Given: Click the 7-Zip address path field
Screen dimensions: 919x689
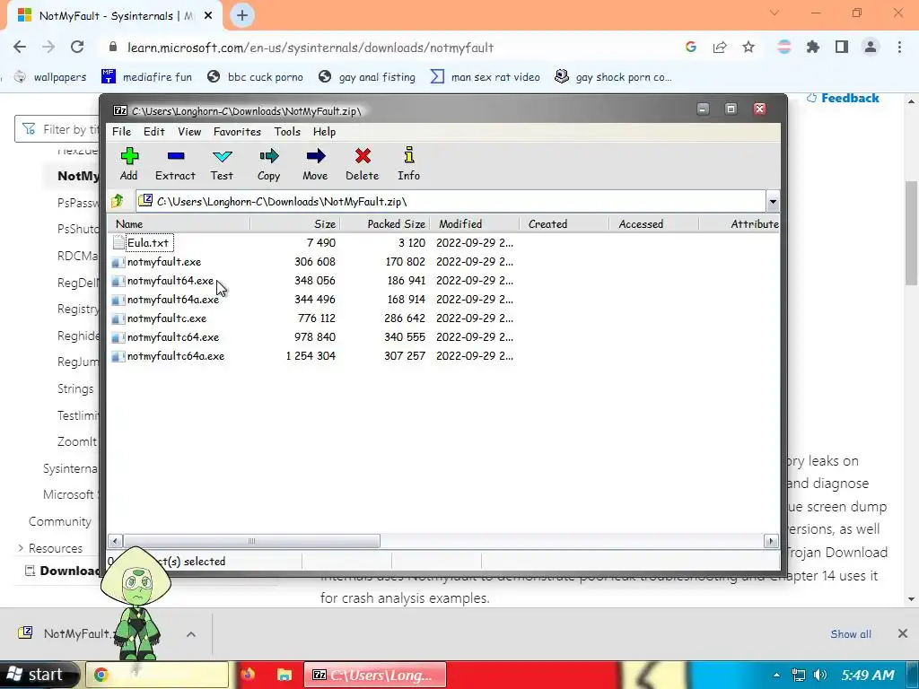Looking at the screenshot, I should 451,202.
